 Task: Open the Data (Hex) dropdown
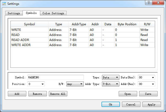coord(146,77)
